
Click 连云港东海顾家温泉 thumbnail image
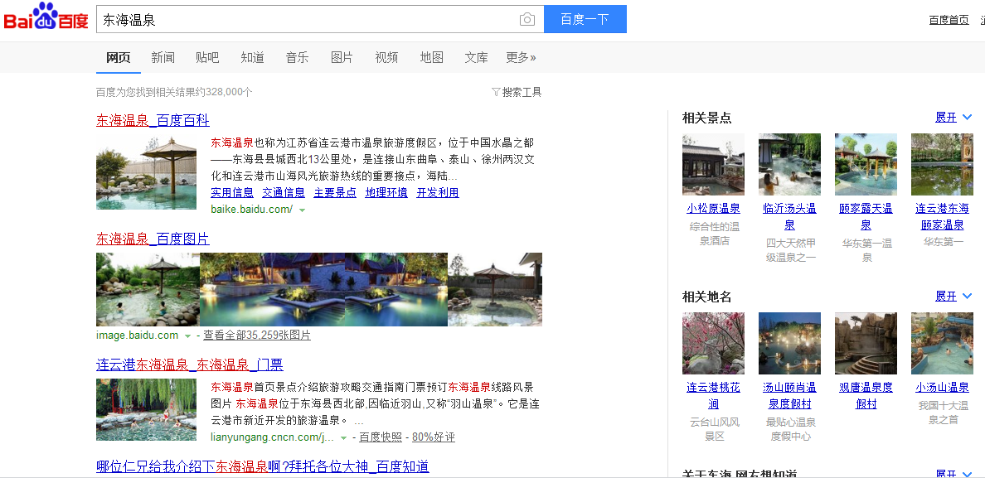pos(942,164)
